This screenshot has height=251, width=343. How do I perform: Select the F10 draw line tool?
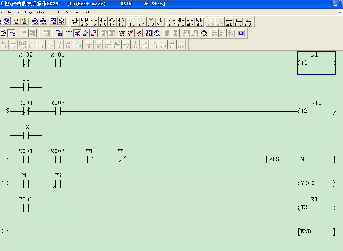point(238,22)
